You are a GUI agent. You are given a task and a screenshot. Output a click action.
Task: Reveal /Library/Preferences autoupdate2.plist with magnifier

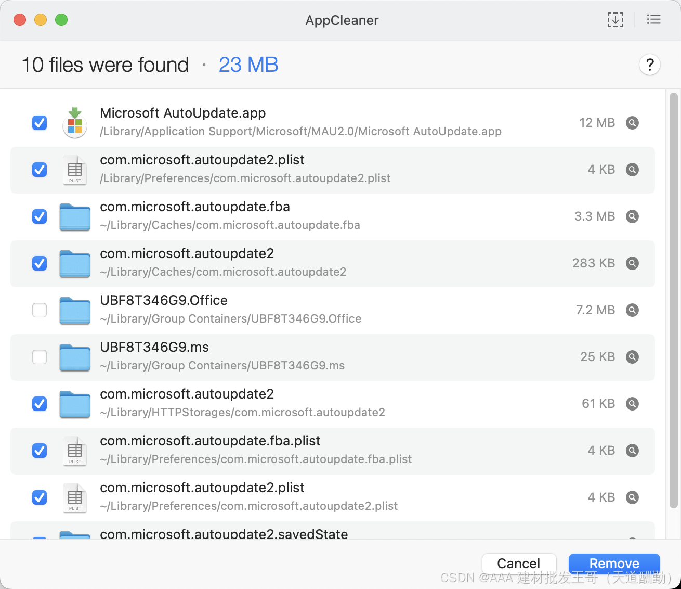[x=632, y=170]
